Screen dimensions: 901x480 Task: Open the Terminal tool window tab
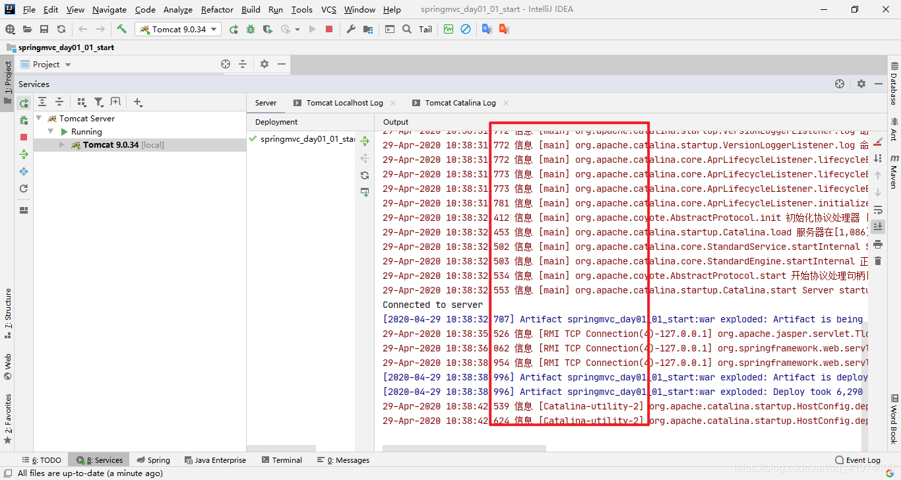[x=282, y=460]
